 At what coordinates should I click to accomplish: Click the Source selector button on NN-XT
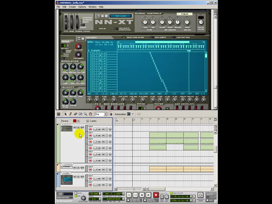[x=83, y=25]
